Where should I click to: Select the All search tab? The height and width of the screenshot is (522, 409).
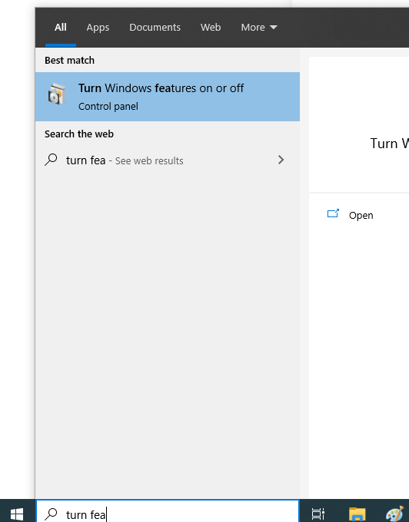pyautogui.click(x=60, y=28)
